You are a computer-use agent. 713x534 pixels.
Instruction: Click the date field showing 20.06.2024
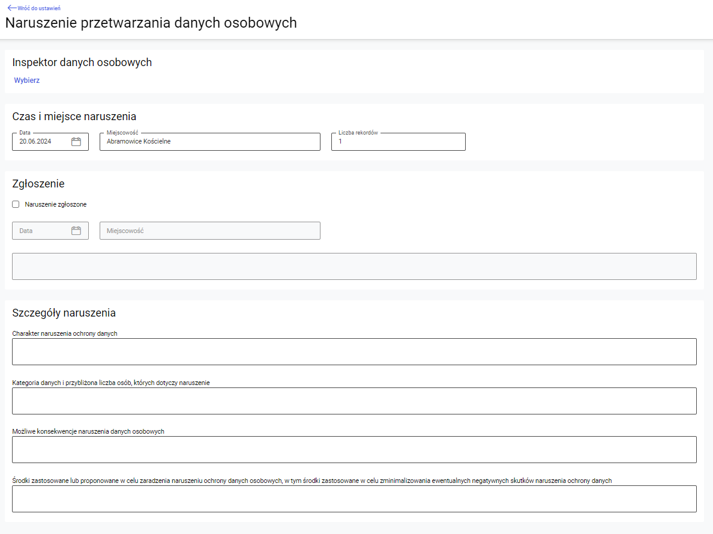(x=42, y=142)
